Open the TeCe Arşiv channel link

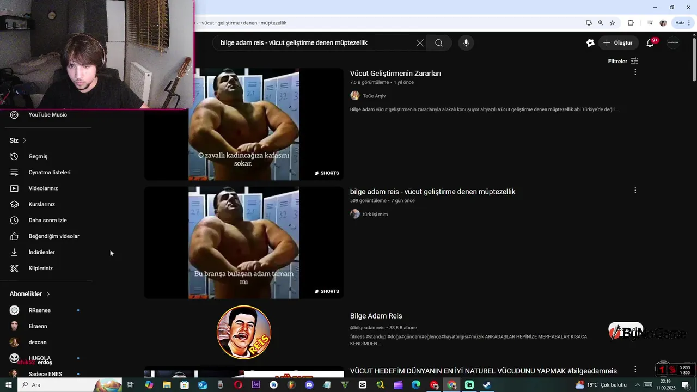tap(374, 96)
